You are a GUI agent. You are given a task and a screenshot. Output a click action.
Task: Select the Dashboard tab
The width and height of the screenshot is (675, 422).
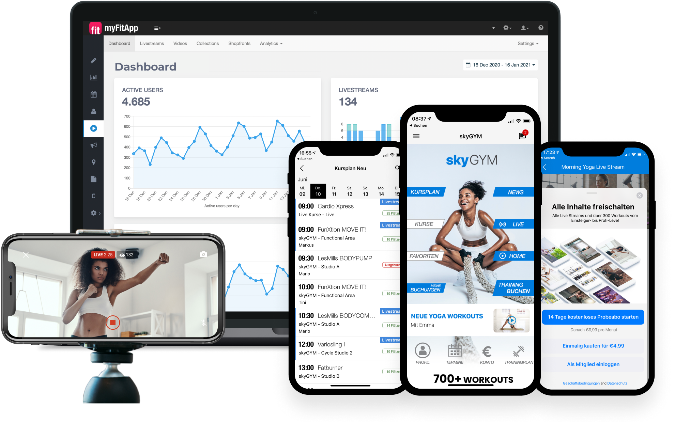119,43
